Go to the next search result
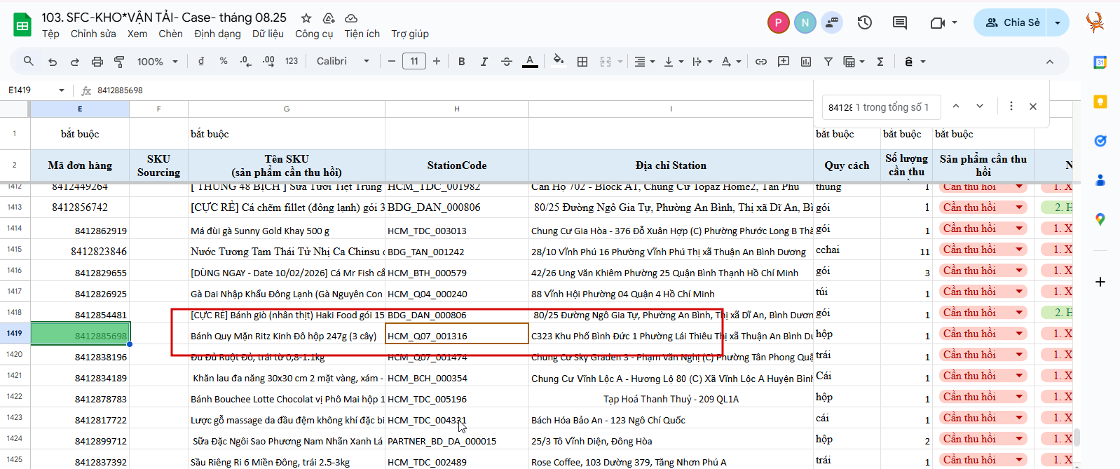This screenshot has width=1120, height=469. (x=980, y=106)
